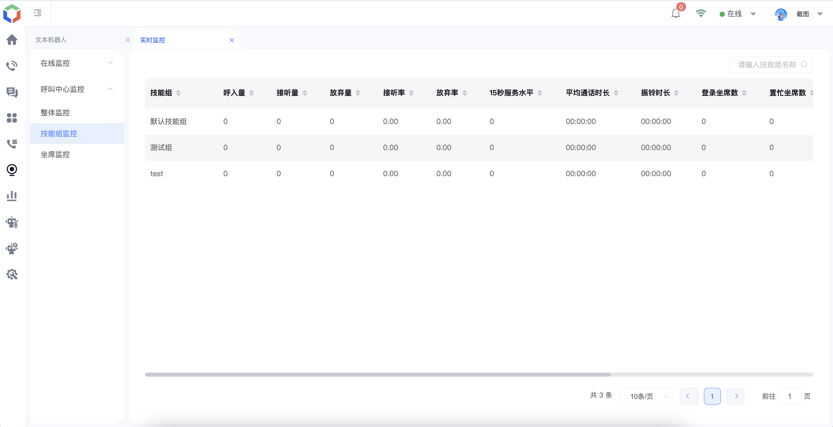The height and width of the screenshot is (427, 833).
Task: Open the phone call icon in sidebar
Action: [12, 65]
